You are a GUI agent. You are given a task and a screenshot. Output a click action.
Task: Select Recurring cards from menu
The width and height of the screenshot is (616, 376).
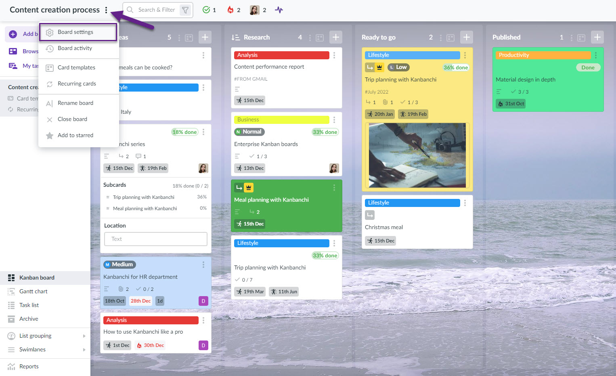tap(78, 84)
